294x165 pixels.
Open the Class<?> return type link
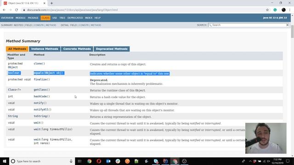coord(14,90)
